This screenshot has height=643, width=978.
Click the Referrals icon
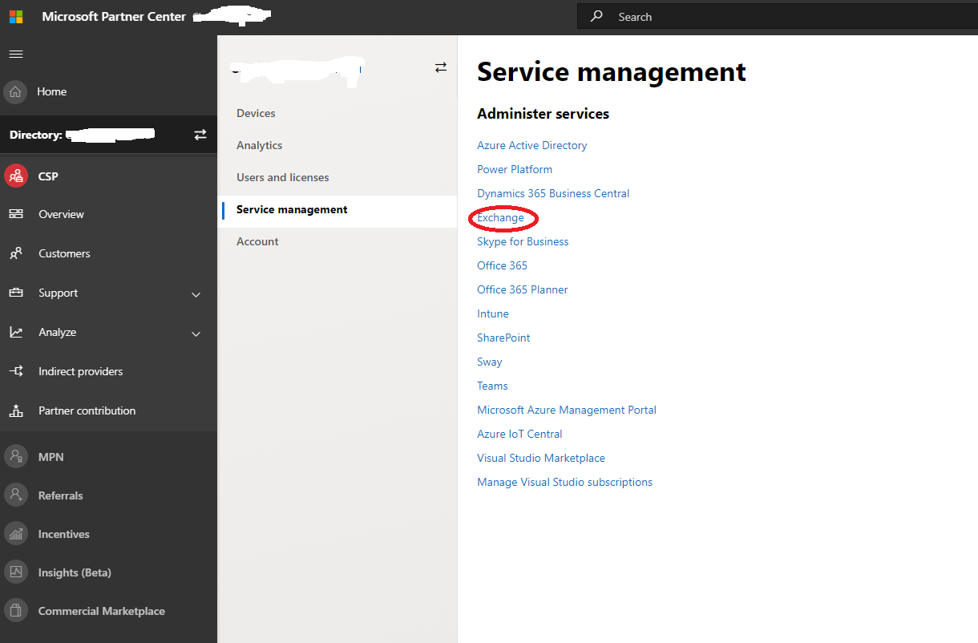(15, 495)
